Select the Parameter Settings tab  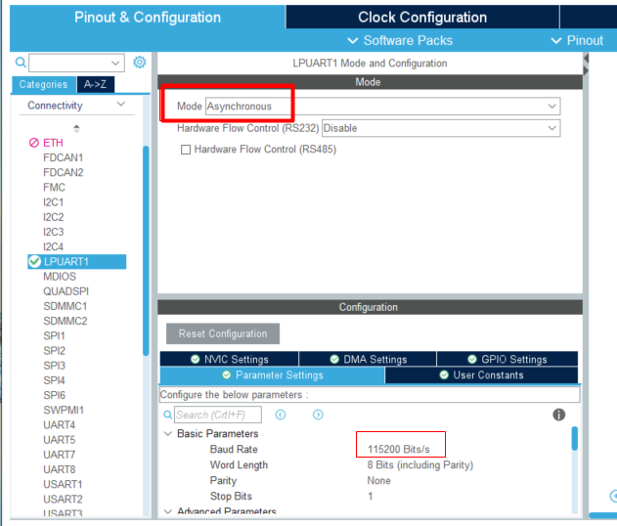coord(272,374)
